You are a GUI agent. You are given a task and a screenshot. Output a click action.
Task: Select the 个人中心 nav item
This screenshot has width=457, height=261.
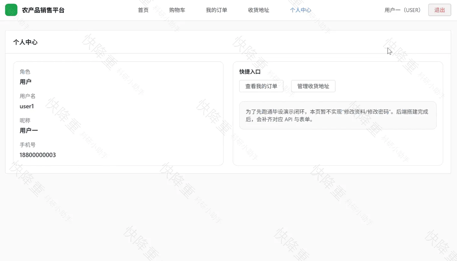[x=300, y=10]
